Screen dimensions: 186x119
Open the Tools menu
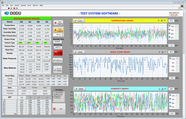(29, 5)
